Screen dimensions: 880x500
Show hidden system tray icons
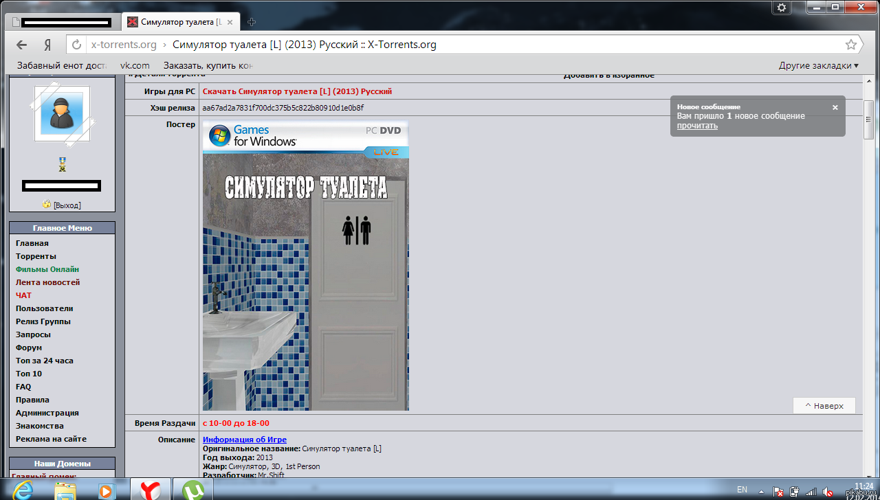pos(762,490)
